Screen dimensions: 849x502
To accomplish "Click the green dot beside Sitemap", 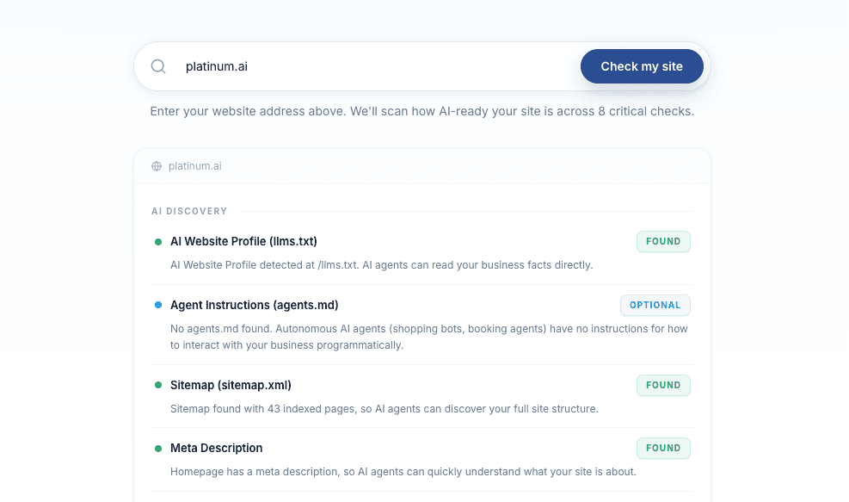I will (158, 385).
